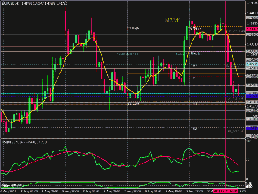Image resolution: width=258 pixels, height=194 pixels.
Task: Click the 1.44435 top price label
Action: tap(252, 2)
